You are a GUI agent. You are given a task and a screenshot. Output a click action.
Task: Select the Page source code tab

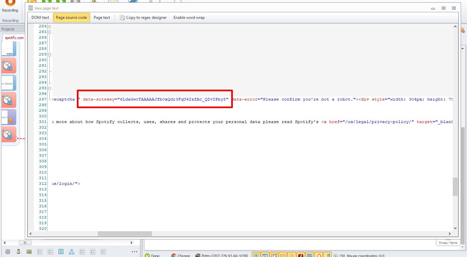point(72,18)
